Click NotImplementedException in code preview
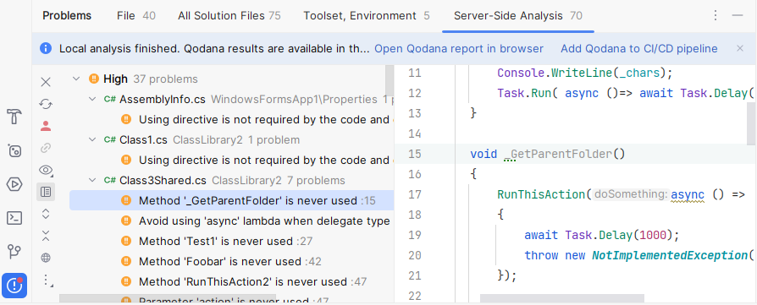Image resolution: width=757 pixels, height=305 pixels. coord(669,255)
